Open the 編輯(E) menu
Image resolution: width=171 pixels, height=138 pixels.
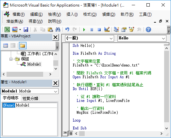pos(36,14)
